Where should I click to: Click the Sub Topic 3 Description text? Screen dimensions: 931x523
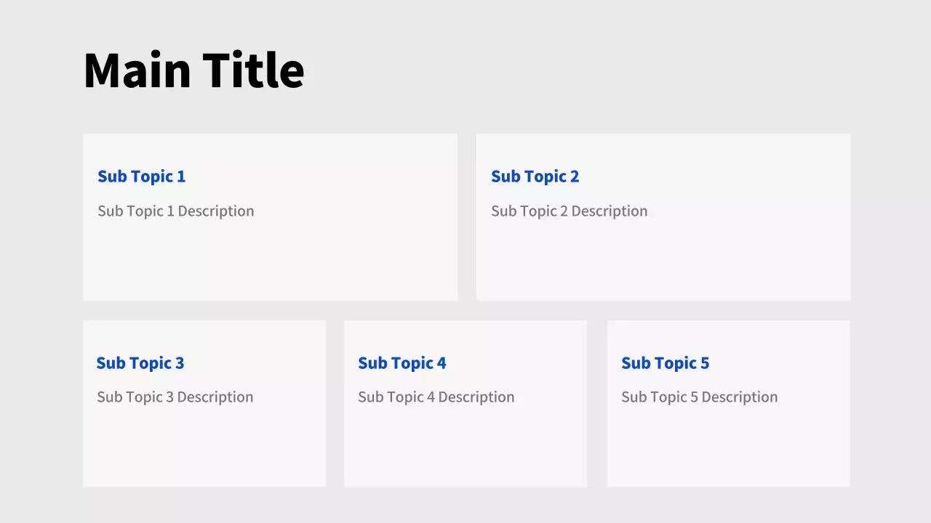pos(175,397)
